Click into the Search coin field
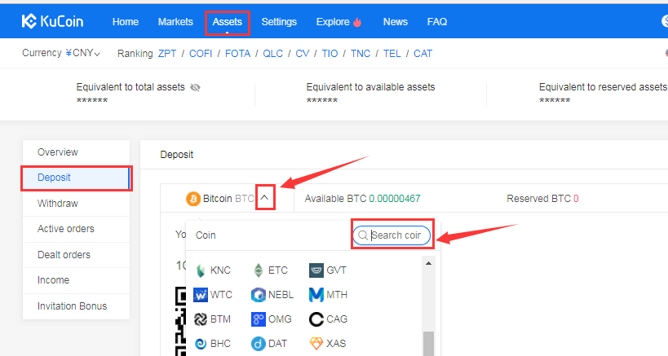 pos(392,235)
